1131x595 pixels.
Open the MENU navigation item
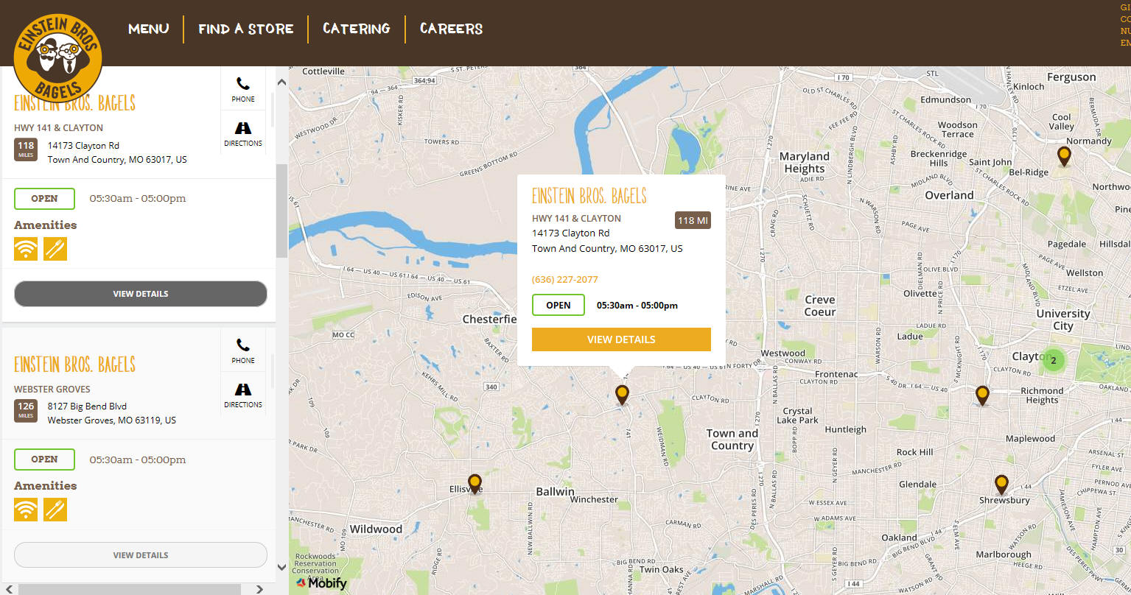pos(149,29)
